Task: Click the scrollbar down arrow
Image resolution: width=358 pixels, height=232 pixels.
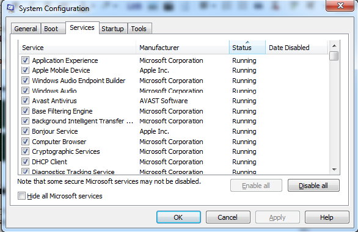Action: [334, 170]
